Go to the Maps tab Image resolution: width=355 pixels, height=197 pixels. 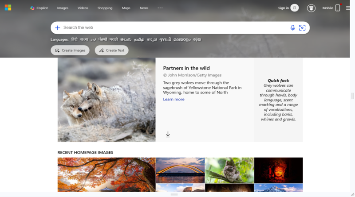pos(126,8)
